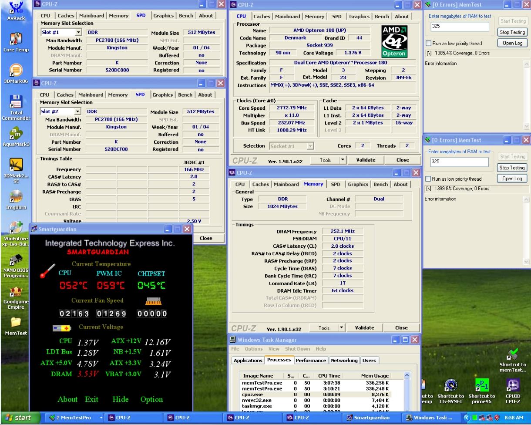Viewport: 531px width, 425px height.
Task: Click the RAM megabytes field in upper MemTest
Action: tap(460, 27)
